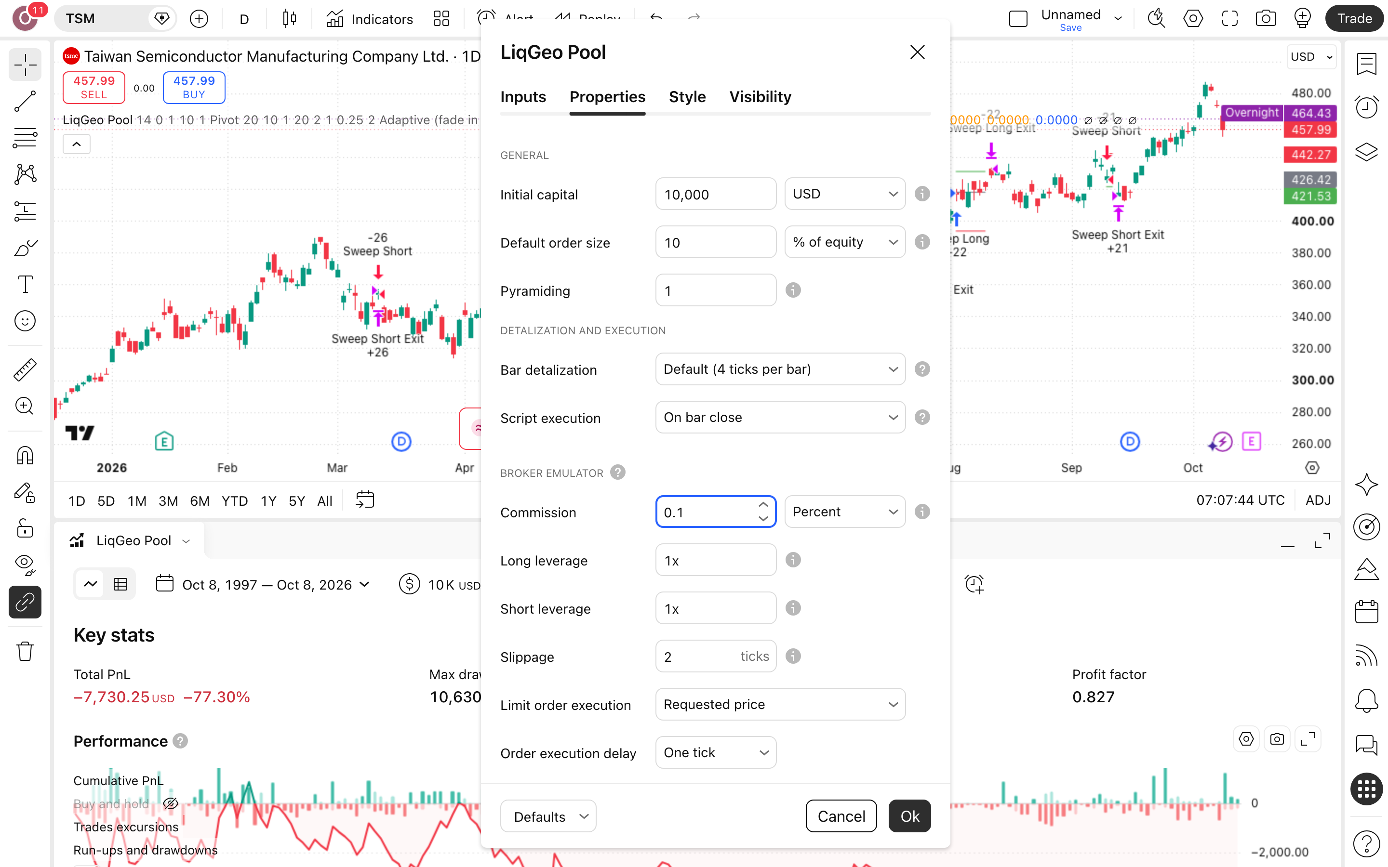Open the Indicators menu

(x=369, y=19)
